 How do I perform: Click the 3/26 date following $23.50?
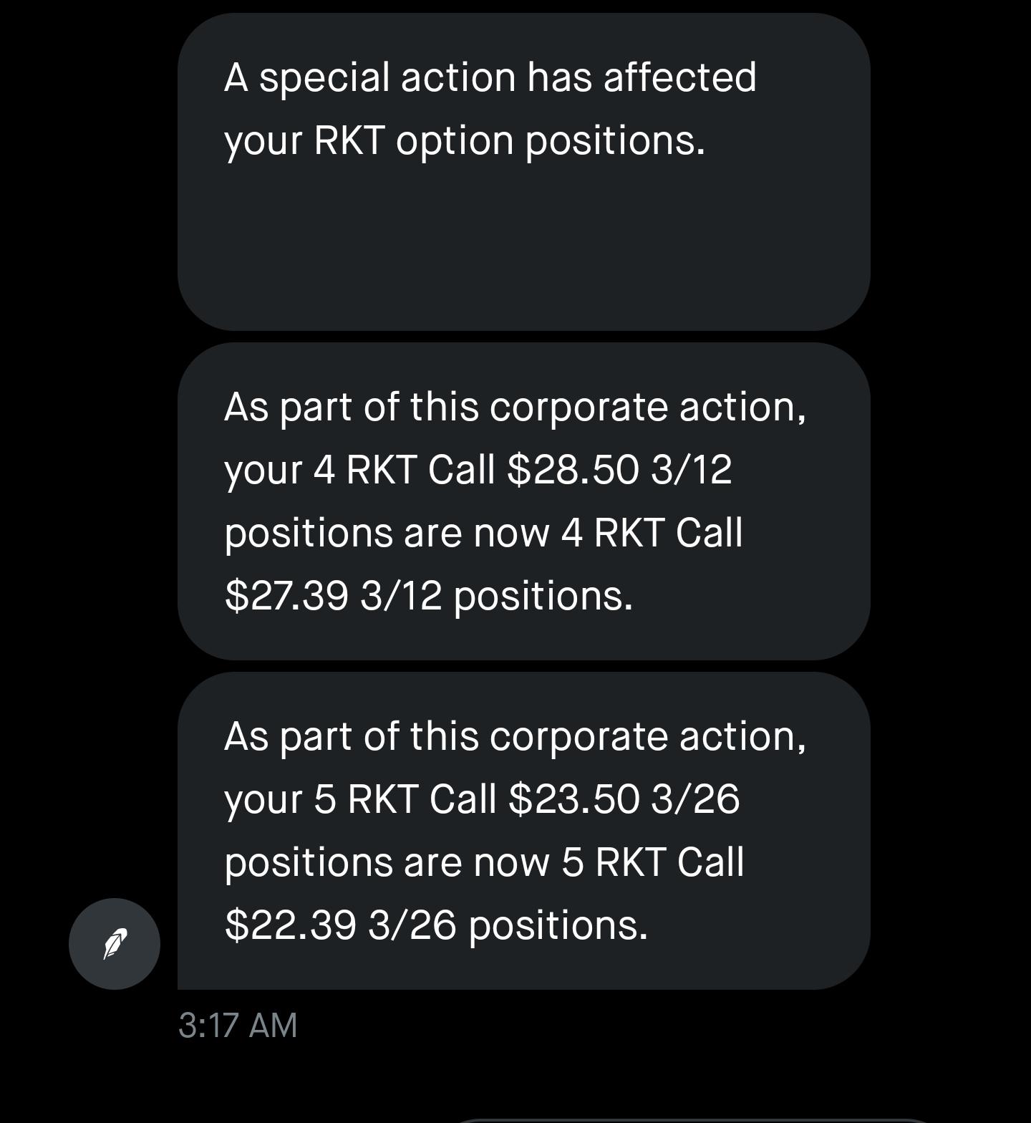695,799
